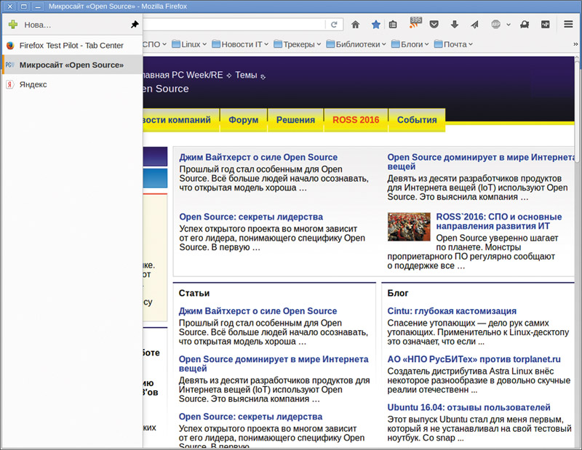
Task: Switch to the Яндекс tab
Action: click(x=72, y=84)
